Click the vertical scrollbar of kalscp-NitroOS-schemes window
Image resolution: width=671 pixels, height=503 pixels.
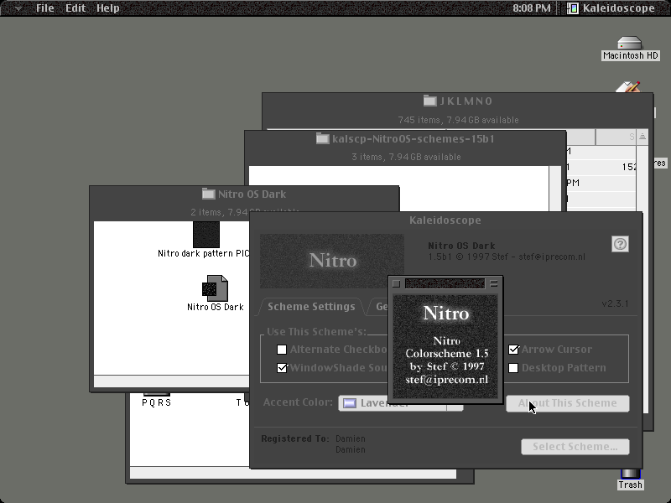[555, 188]
